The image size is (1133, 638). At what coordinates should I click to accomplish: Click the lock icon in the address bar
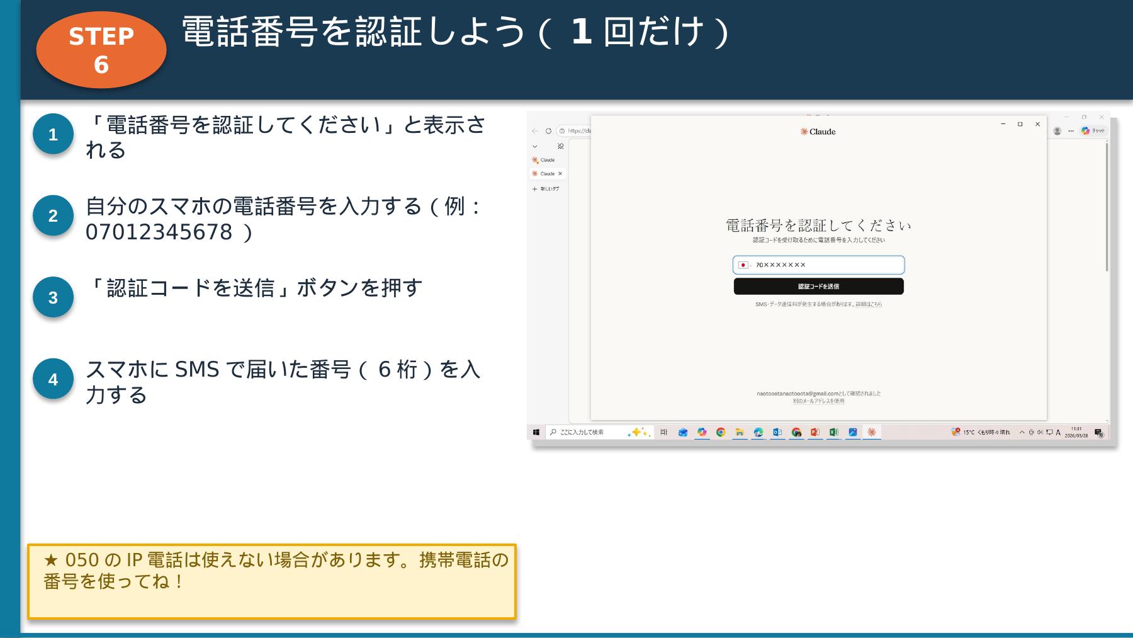[x=561, y=131]
